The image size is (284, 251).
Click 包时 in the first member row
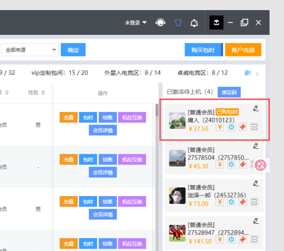click(88, 117)
